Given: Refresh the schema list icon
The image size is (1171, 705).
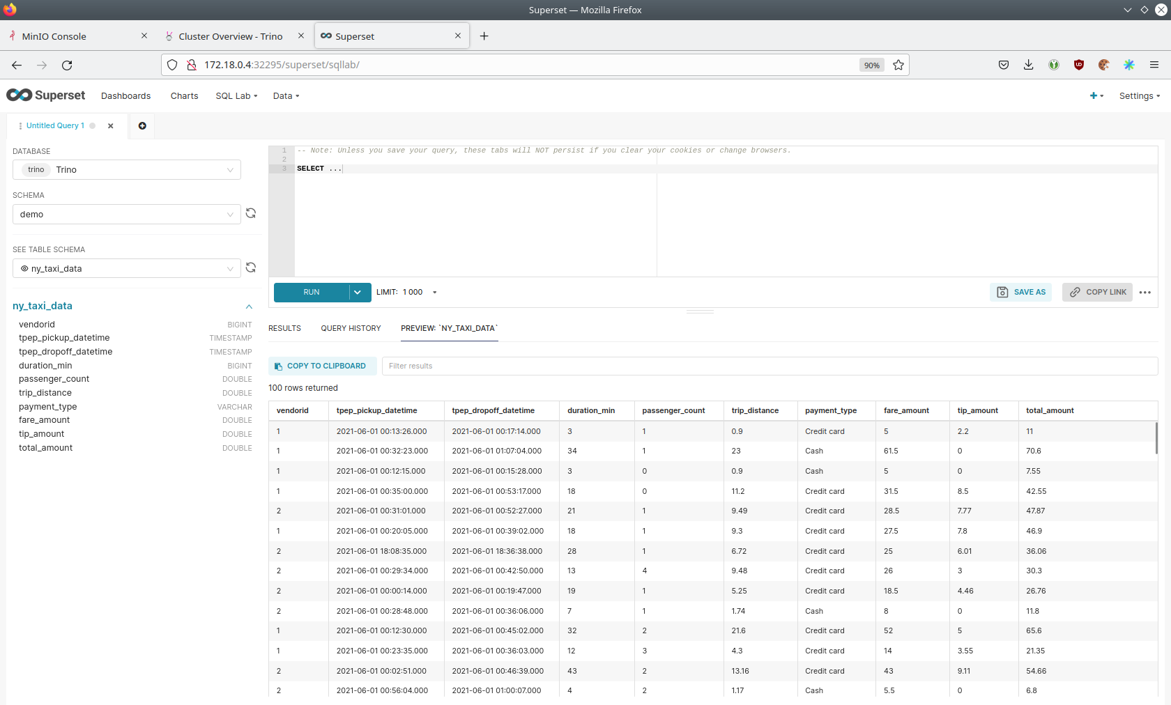Looking at the screenshot, I should pos(251,213).
